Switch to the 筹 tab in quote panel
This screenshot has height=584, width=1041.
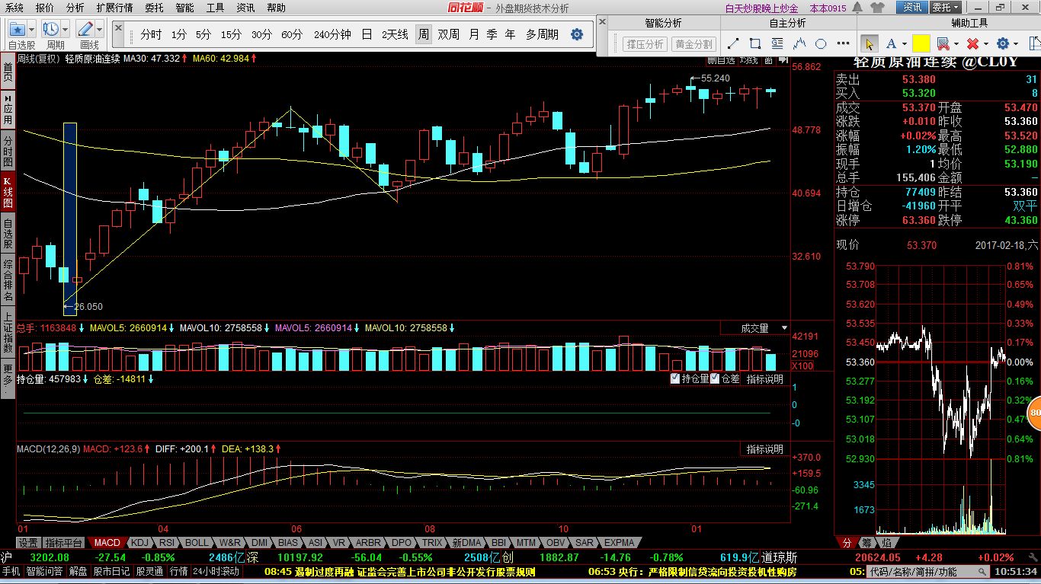coord(866,543)
